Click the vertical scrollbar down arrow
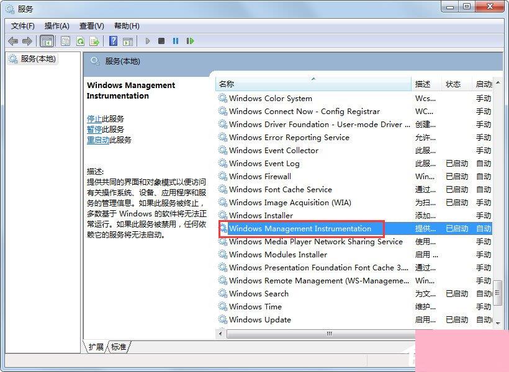Screen dimensions: 509x372 [498, 322]
